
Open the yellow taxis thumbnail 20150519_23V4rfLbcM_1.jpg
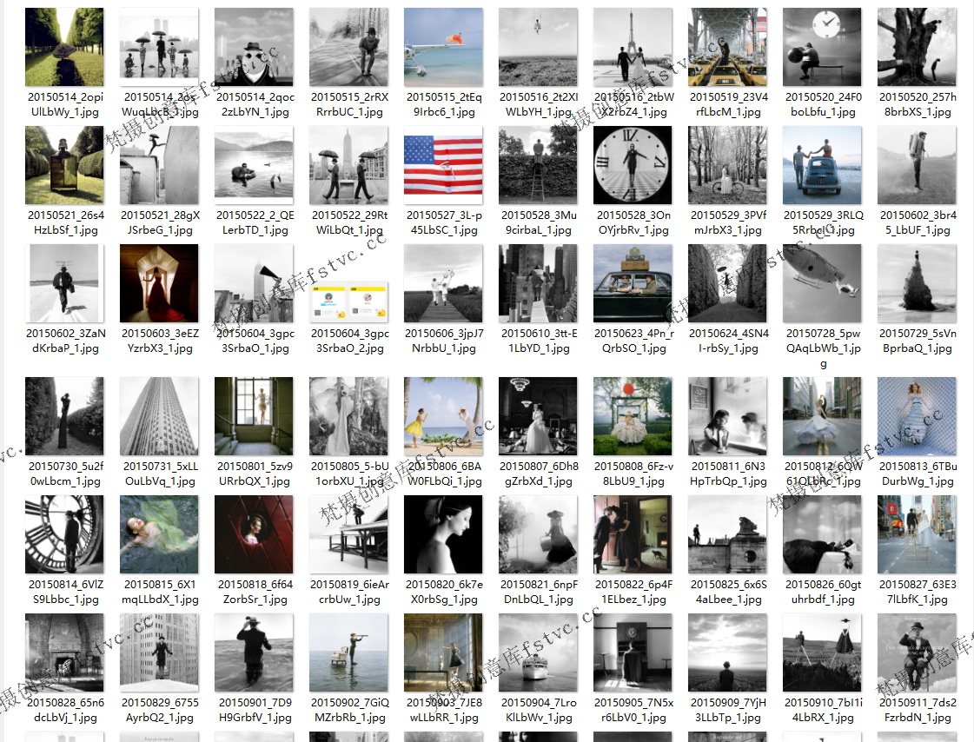pyautogui.click(x=727, y=47)
